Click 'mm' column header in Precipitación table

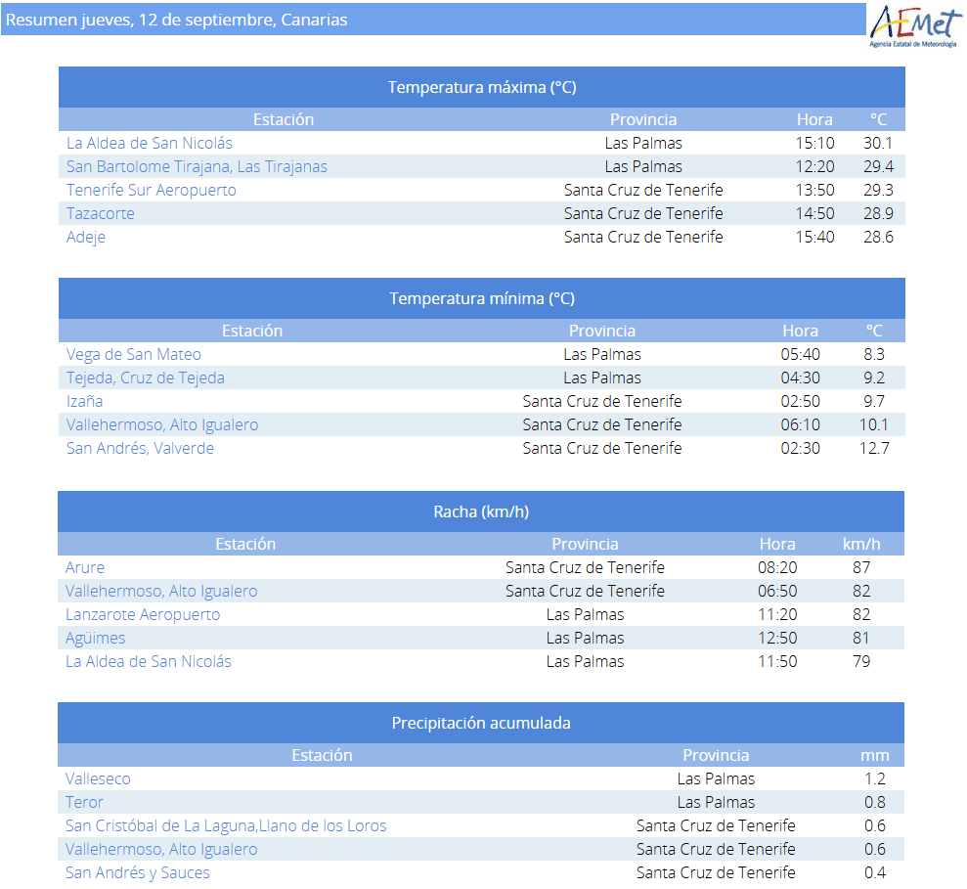874,755
